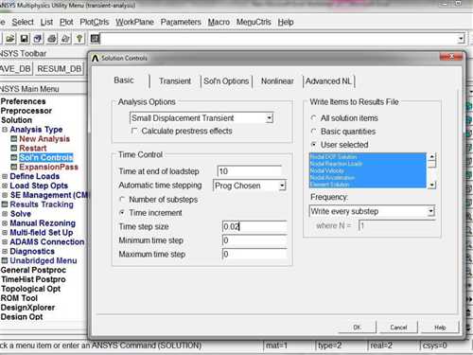Click Cancel in Solution Controls dialog
The height and width of the screenshot is (355, 473).
(x=398, y=328)
